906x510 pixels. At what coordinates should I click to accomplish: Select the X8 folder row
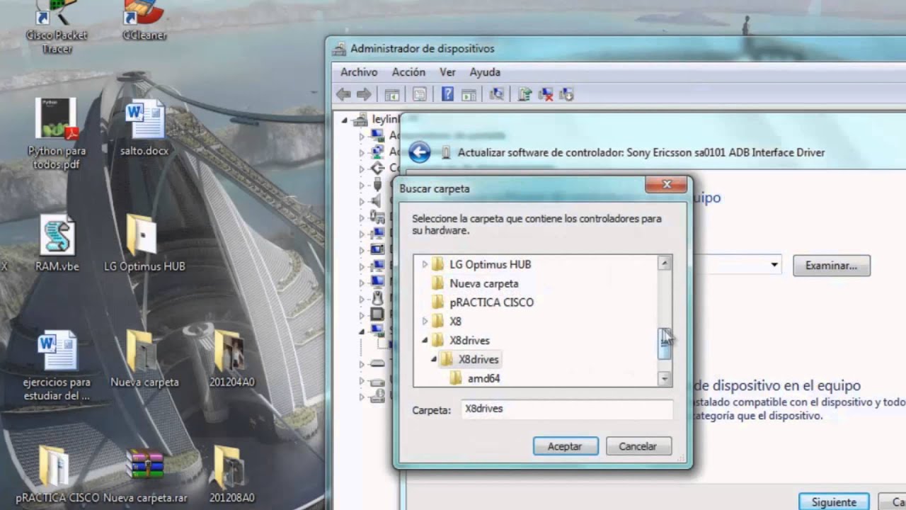tap(455, 322)
